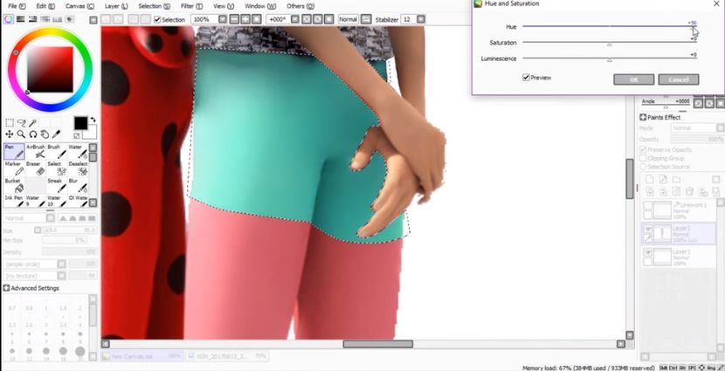Open the Filter menu
725x371 pixels.
click(x=192, y=6)
